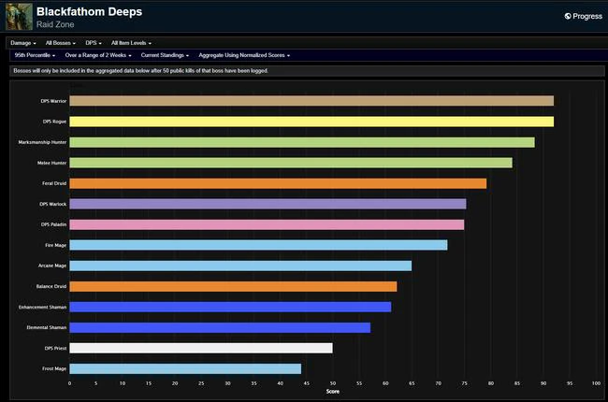Screen dimensions: 608x402
Task: Click the DPS Warlock label
Action: (53, 204)
